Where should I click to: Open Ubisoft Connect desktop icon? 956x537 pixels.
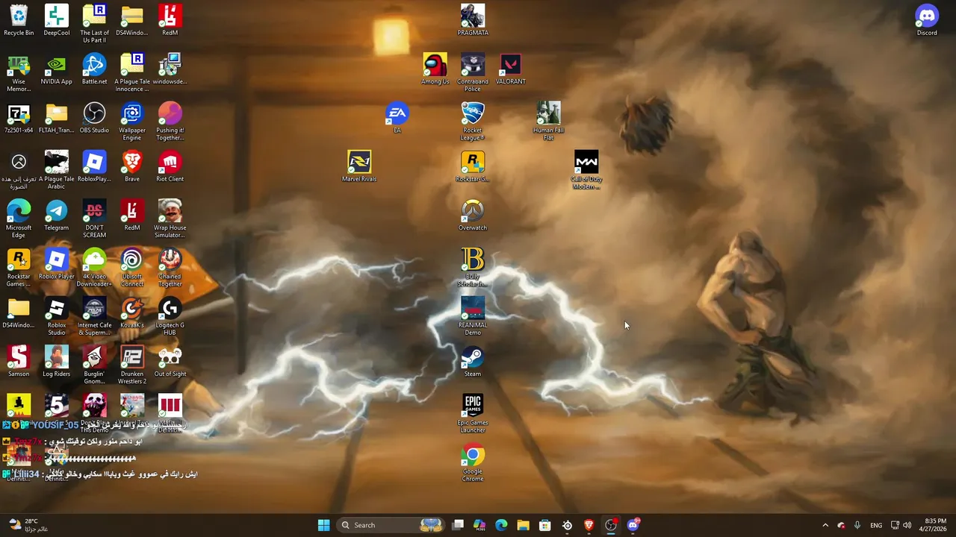point(132,268)
